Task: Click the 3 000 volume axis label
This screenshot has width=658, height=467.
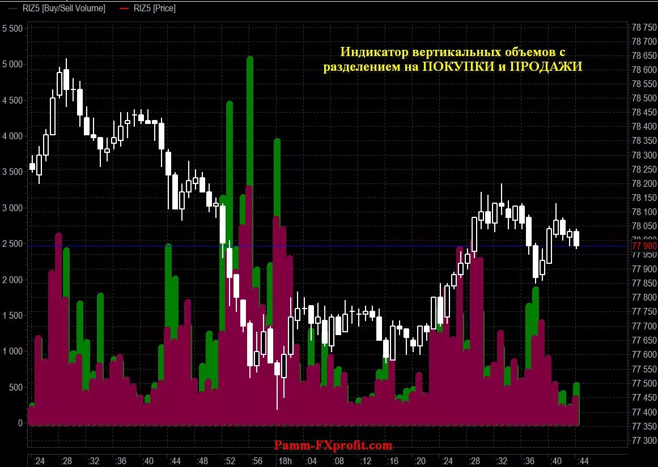Action: 12,208
